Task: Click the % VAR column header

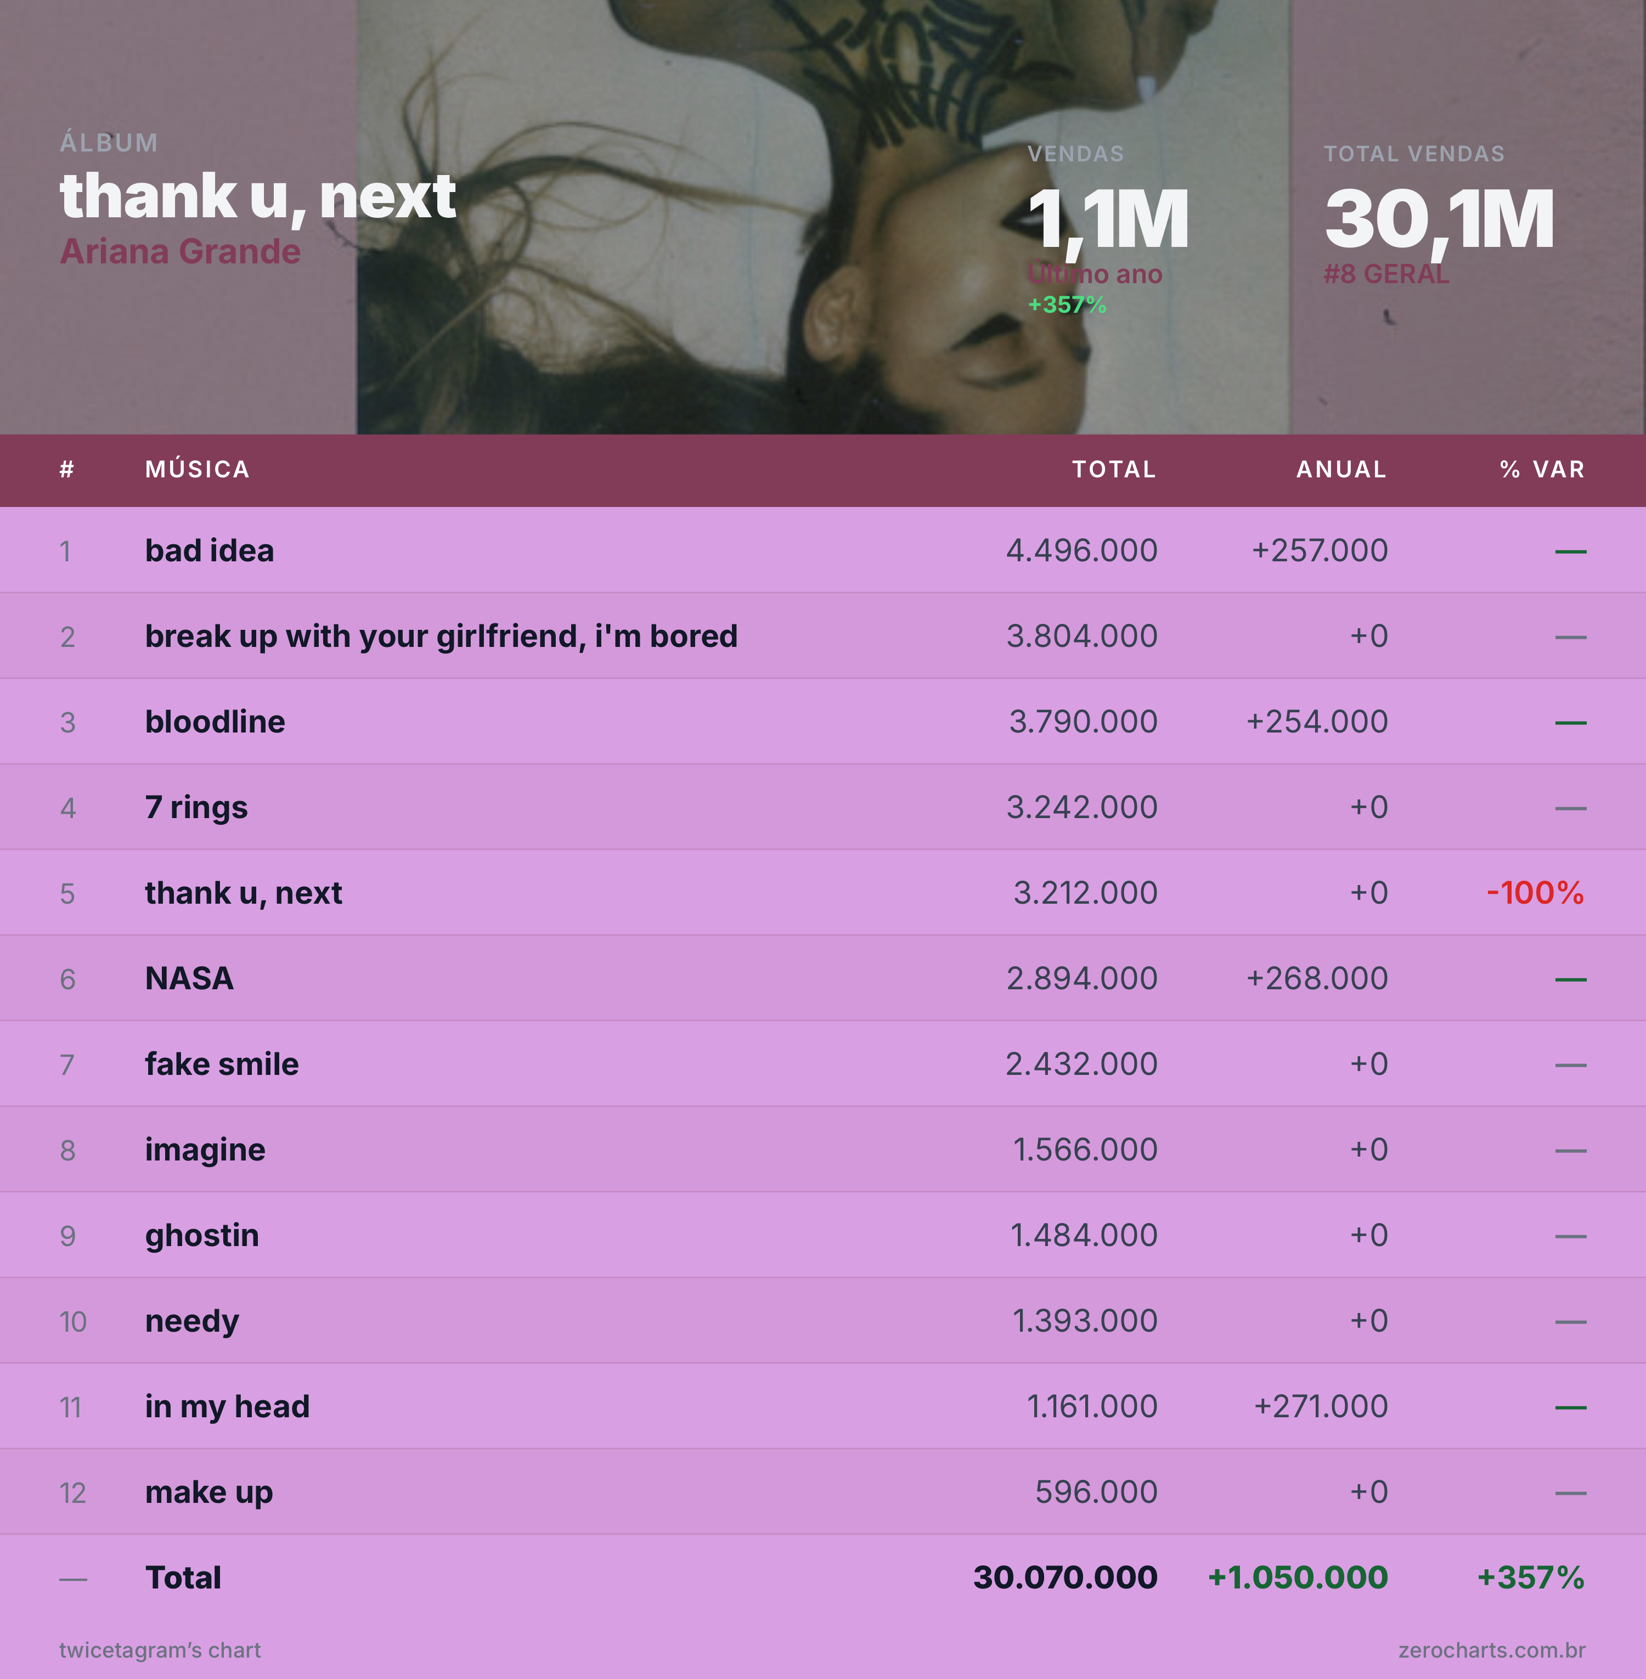Action: pos(1542,470)
